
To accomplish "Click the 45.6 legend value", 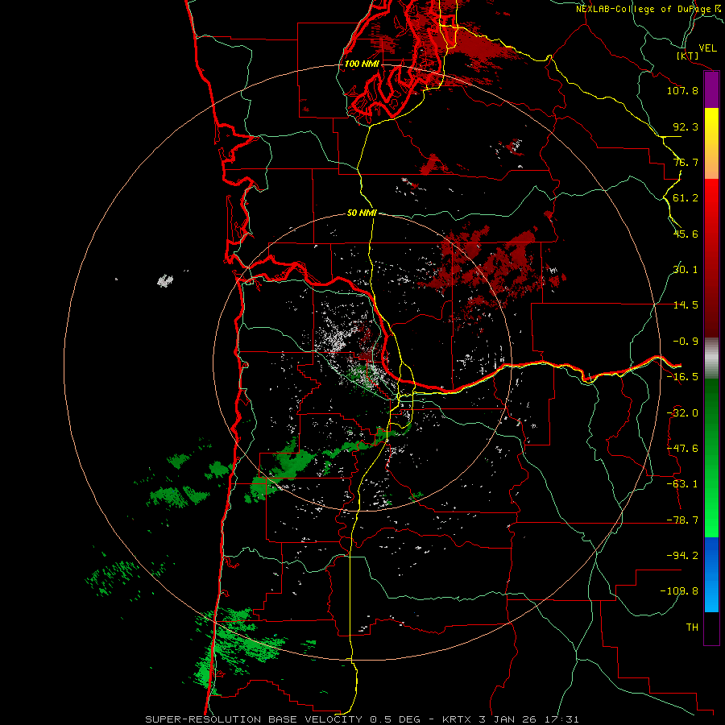I will pyautogui.click(x=686, y=234).
